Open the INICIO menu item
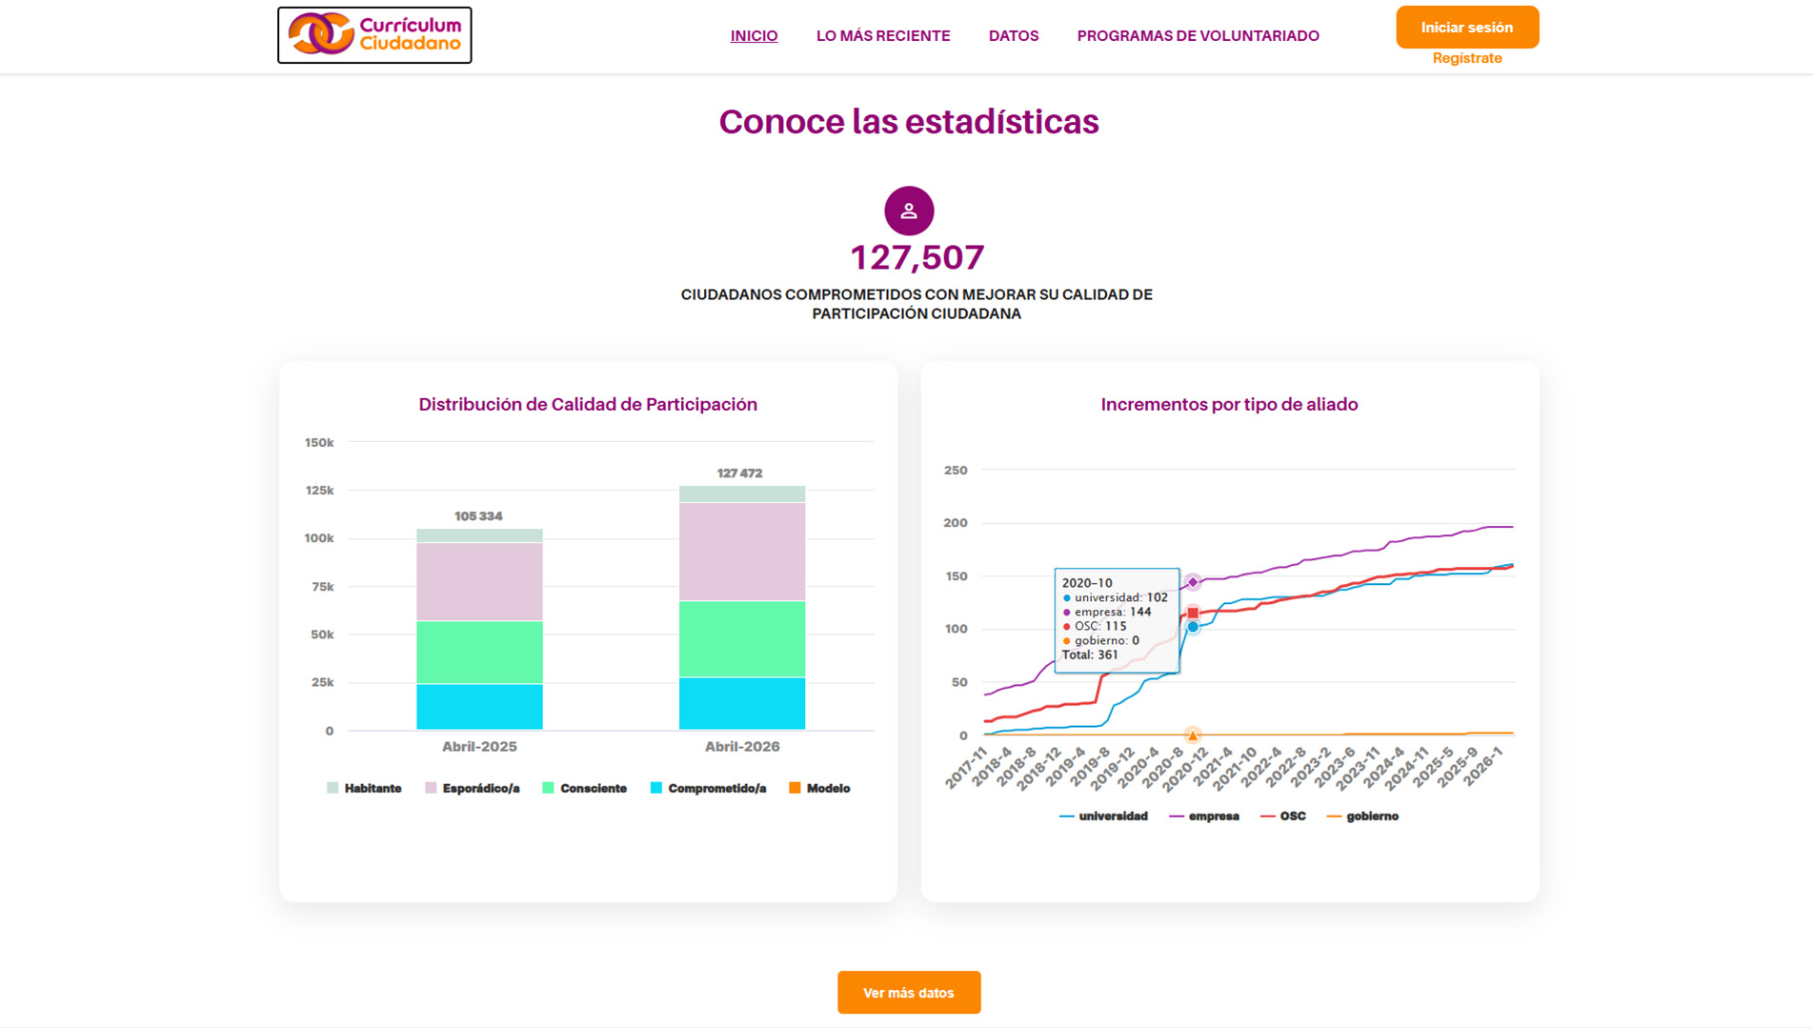The width and height of the screenshot is (1813, 1028). tap(754, 36)
